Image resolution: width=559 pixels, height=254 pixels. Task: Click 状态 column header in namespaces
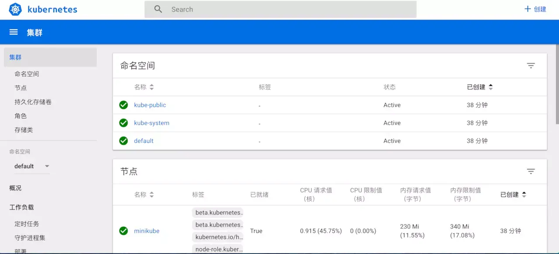point(390,87)
